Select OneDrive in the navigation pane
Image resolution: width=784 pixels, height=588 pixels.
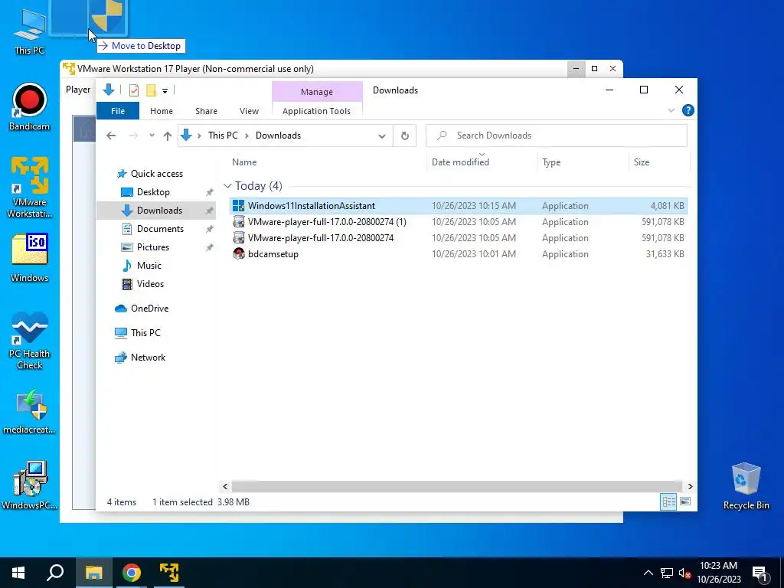pos(149,309)
